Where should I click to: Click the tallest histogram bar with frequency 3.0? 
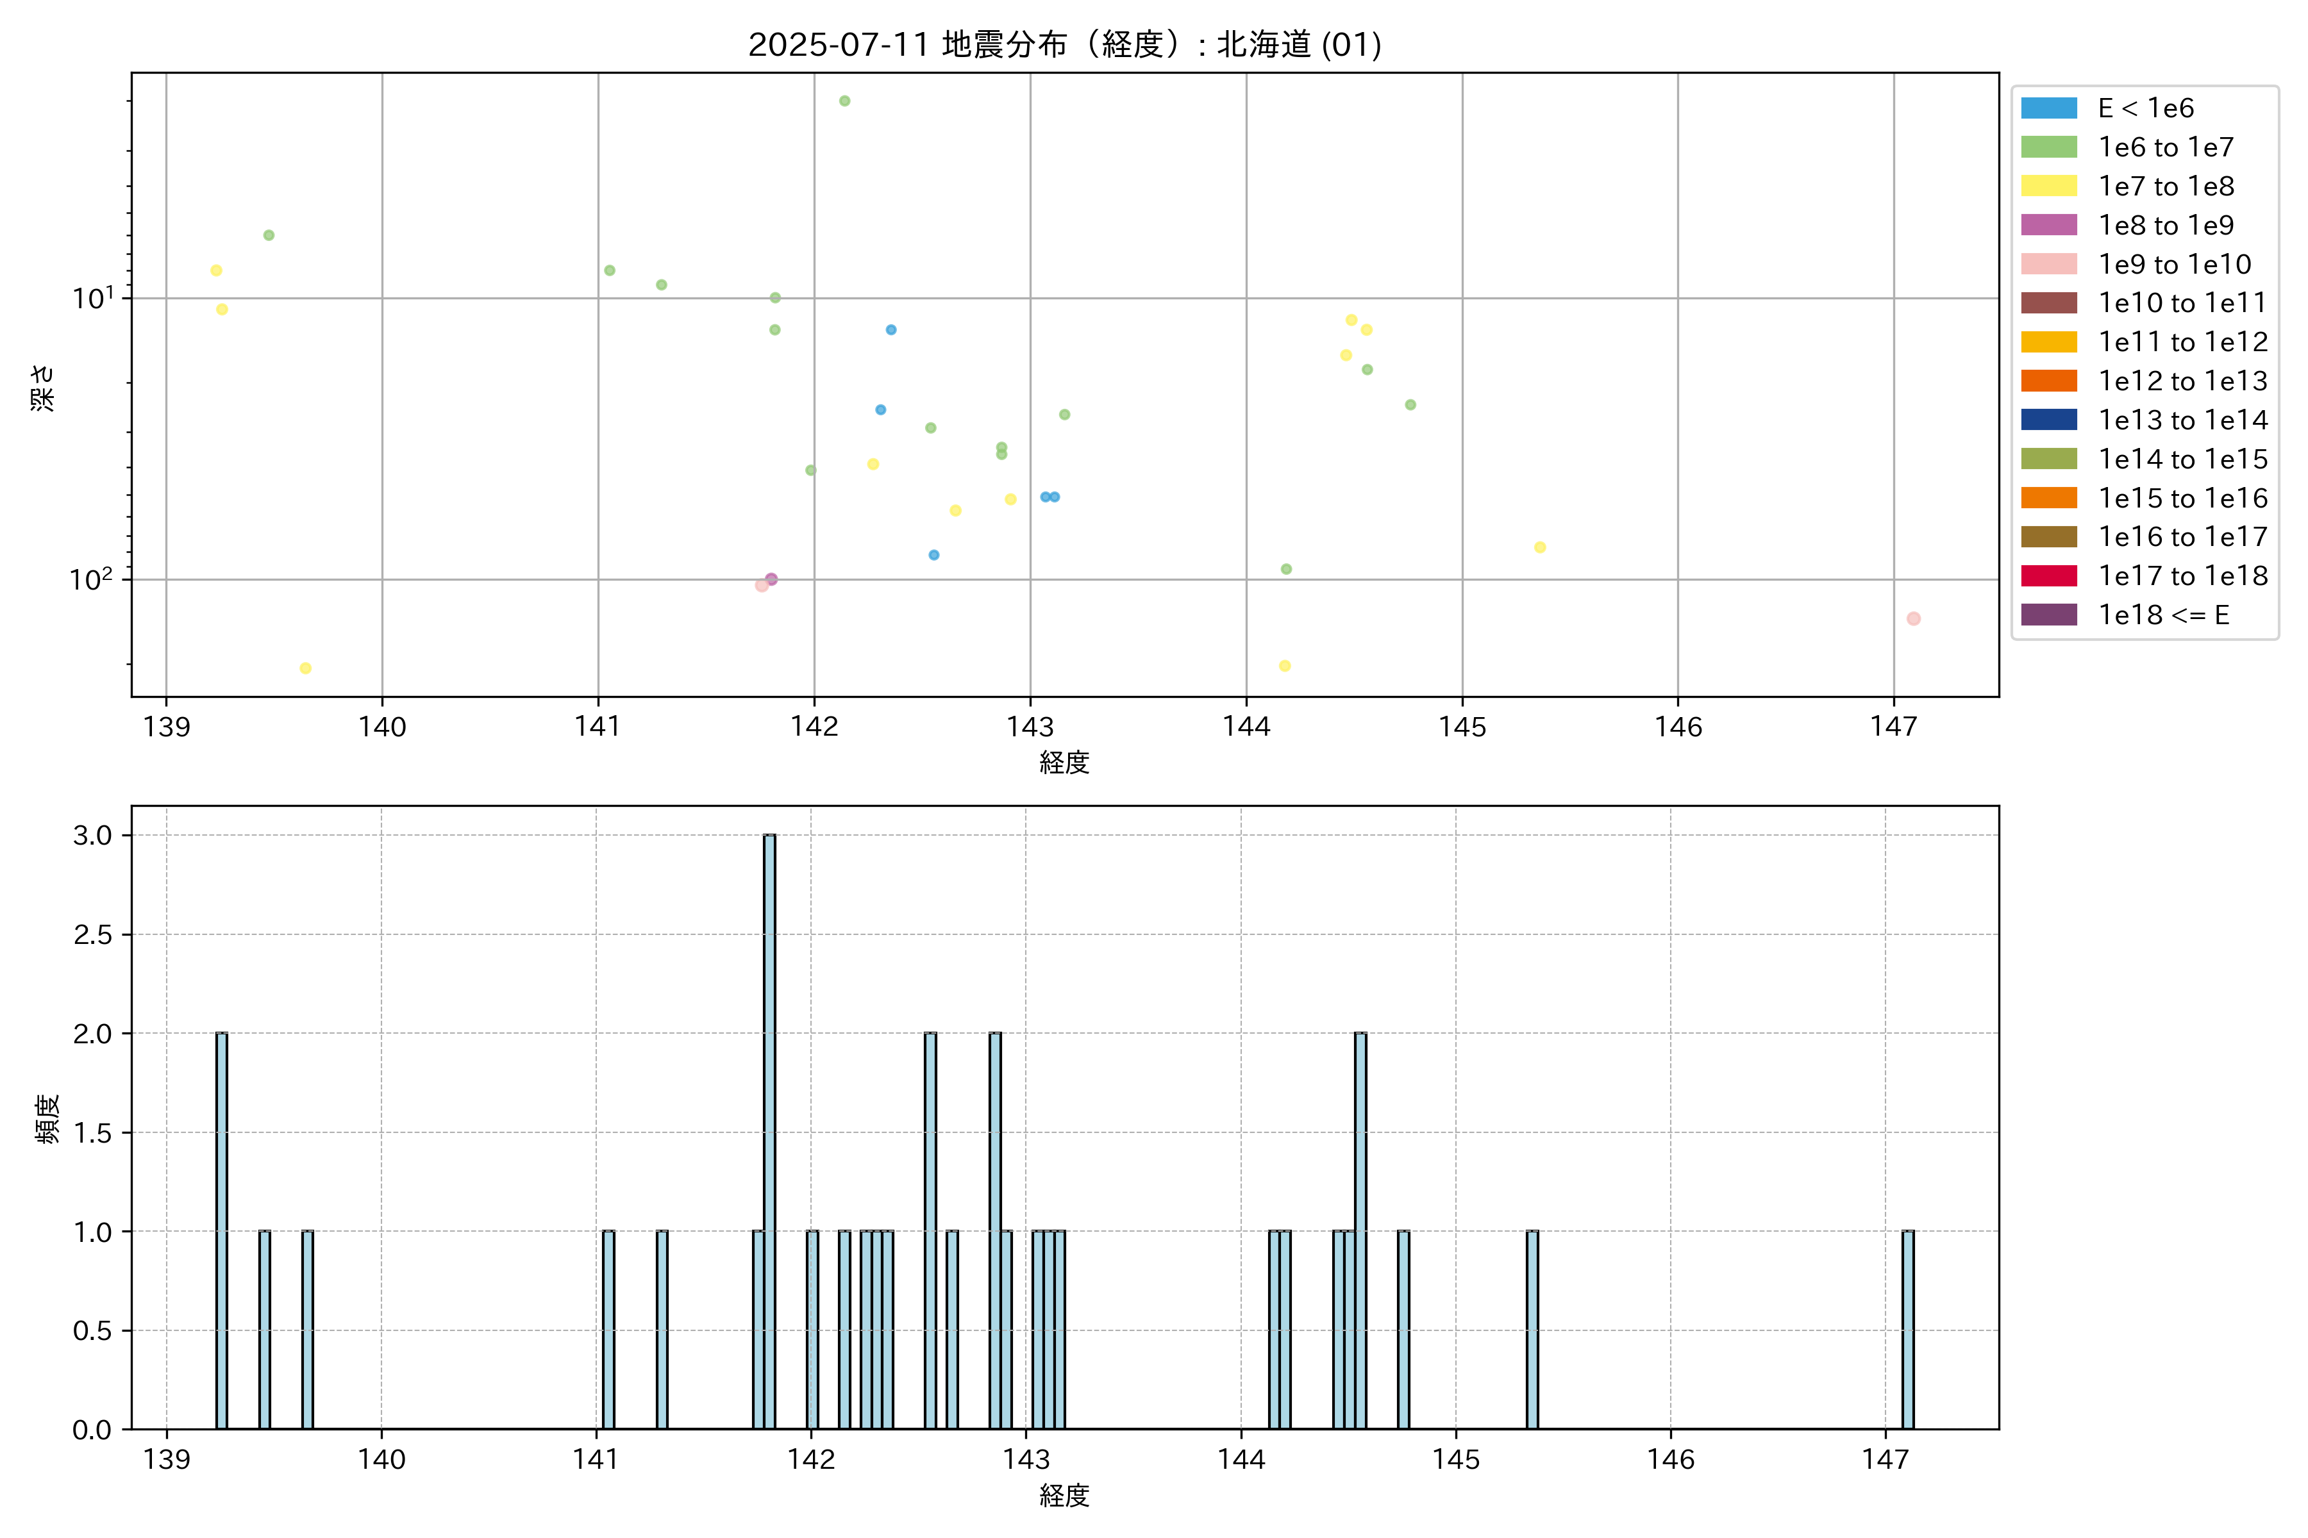(x=769, y=1128)
